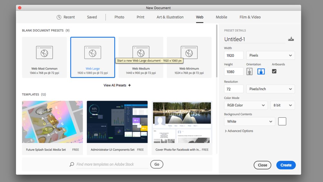
Task: Click the Web Most Common globe icon
Action: coord(44,53)
